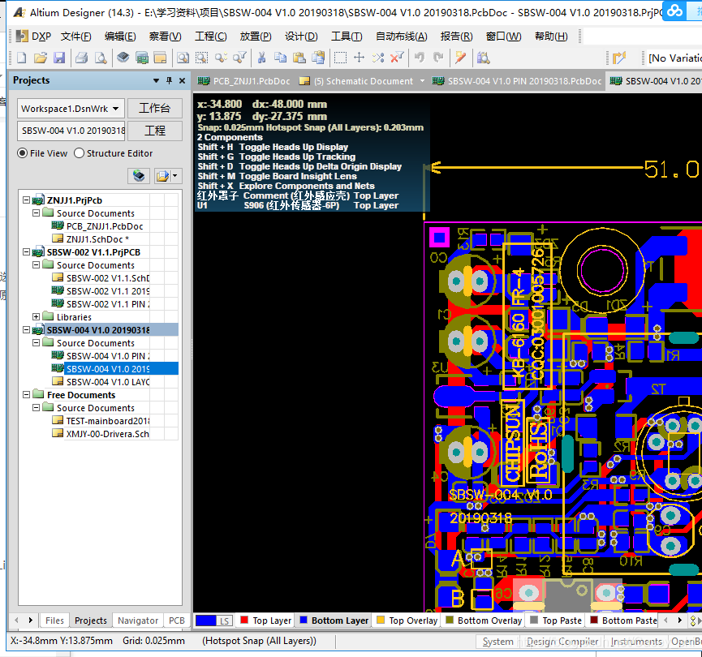Viewport: 702px width, 657px height.
Task: Clear current filter red X icon
Action: [x=397, y=58]
